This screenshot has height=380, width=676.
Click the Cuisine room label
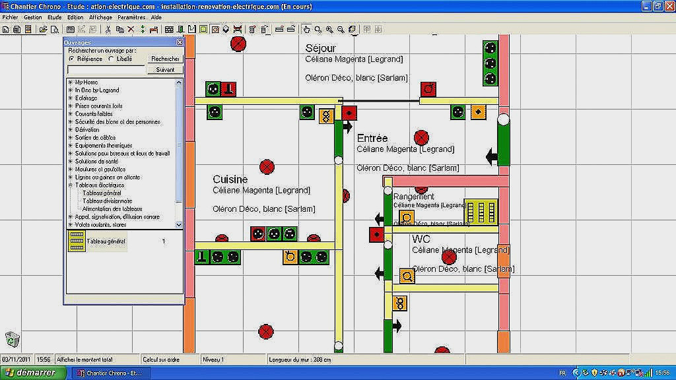tap(230, 179)
